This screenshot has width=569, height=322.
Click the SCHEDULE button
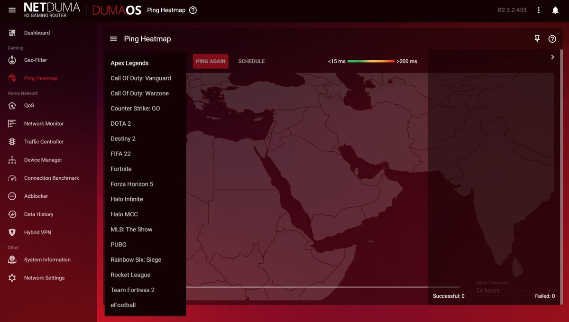tap(251, 61)
